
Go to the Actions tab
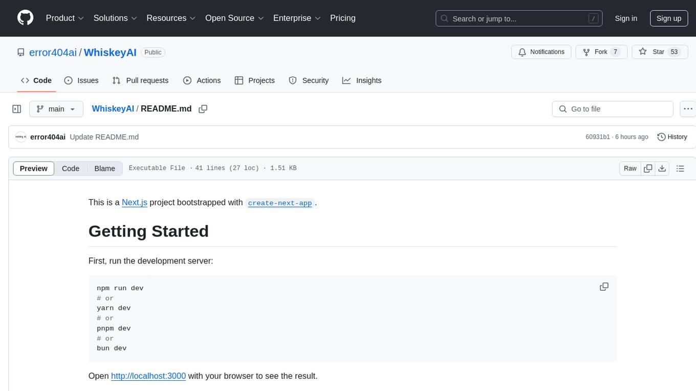(x=202, y=80)
